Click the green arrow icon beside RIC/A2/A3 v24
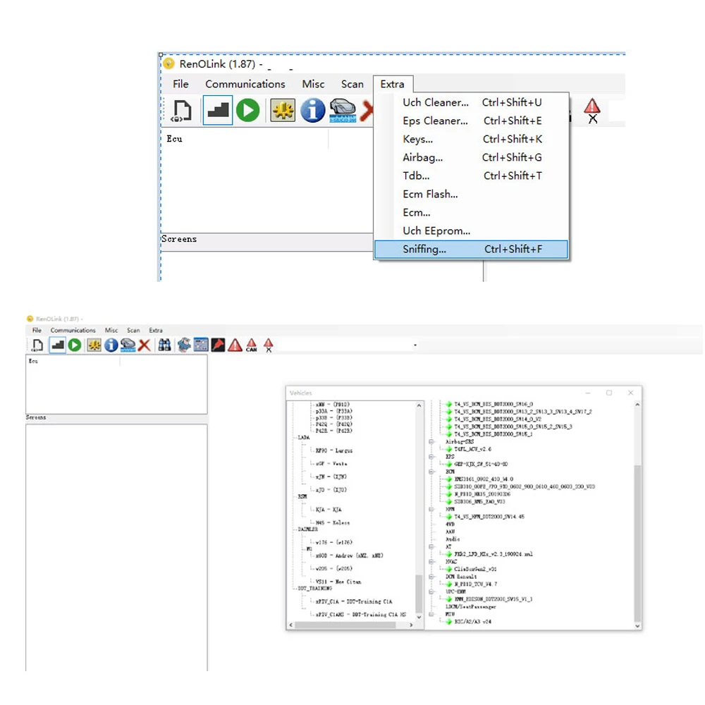The height and width of the screenshot is (705, 705). click(448, 622)
